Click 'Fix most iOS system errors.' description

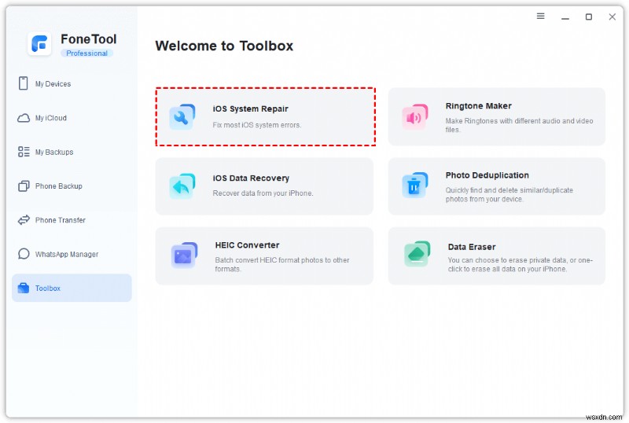click(x=257, y=125)
